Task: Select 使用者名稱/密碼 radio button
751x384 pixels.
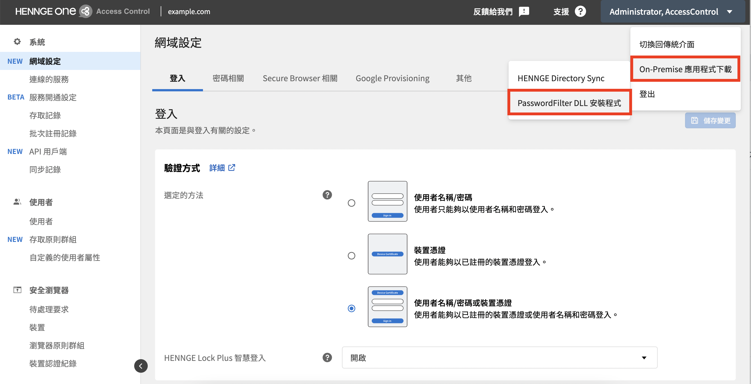Action: click(x=351, y=203)
